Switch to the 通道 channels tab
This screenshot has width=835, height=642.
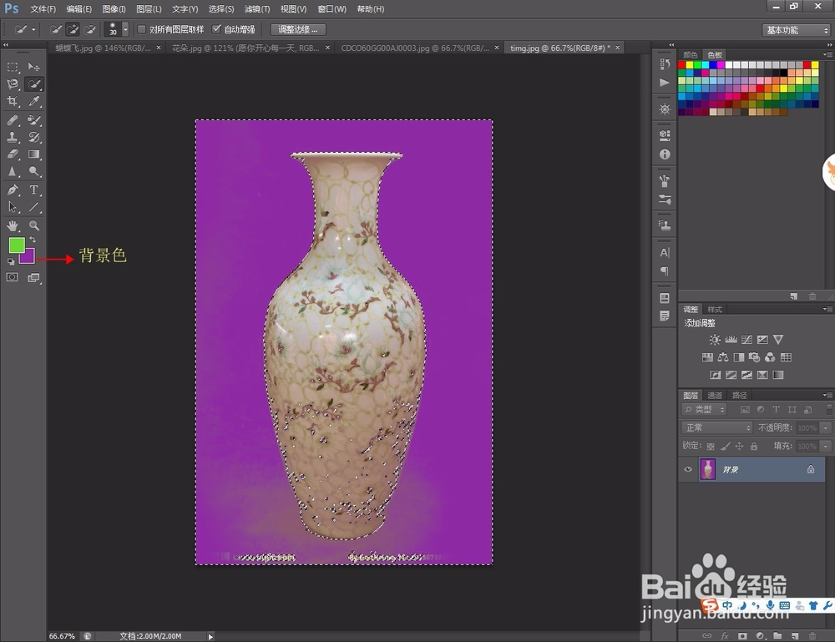[715, 395]
